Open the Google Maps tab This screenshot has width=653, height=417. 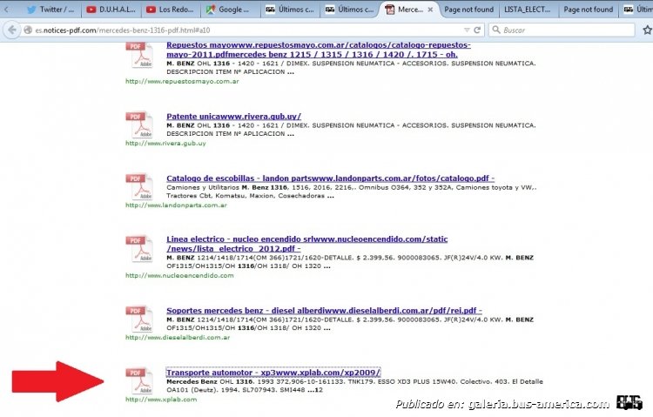tap(229, 10)
